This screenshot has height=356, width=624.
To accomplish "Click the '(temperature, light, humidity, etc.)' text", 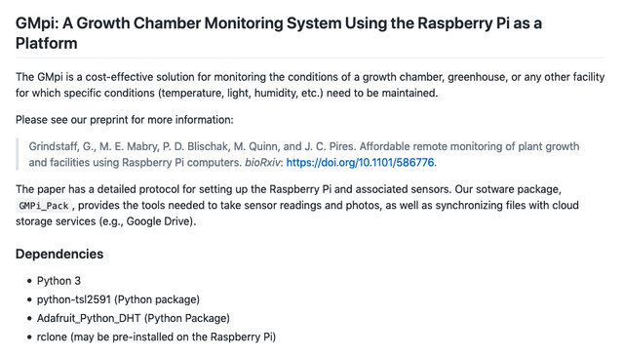I will 241,94.
